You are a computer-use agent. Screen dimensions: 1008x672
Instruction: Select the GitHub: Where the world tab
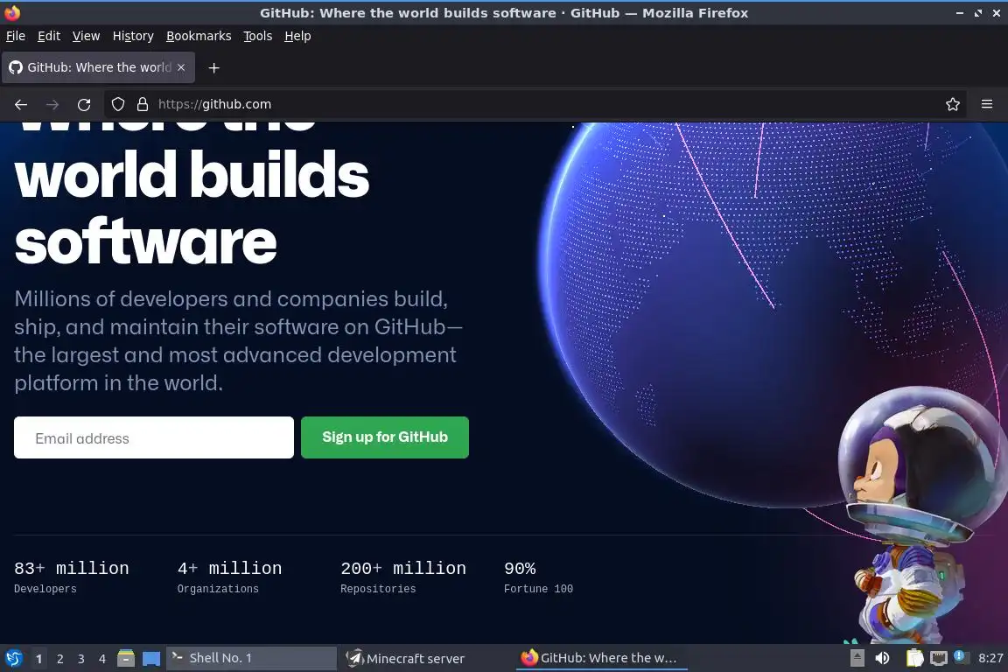pos(98,67)
